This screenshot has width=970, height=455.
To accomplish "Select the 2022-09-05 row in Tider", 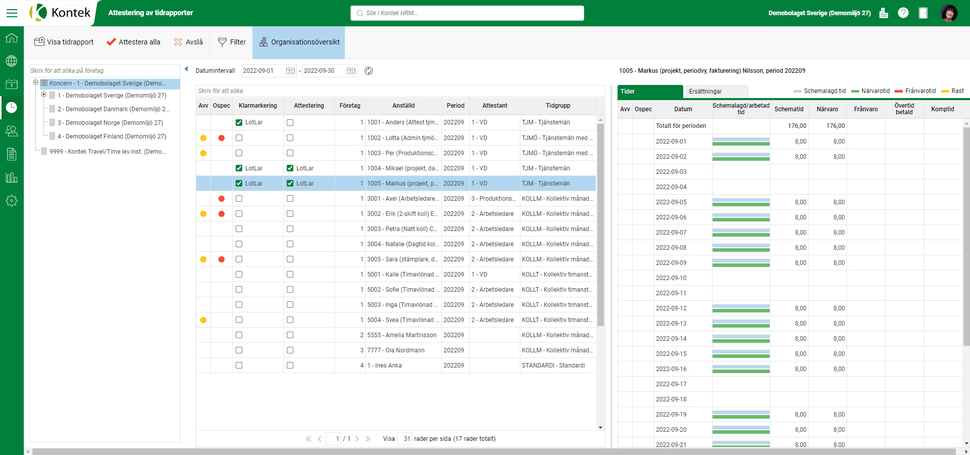I will pos(791,202).
